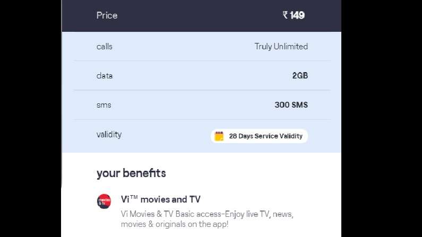The width and height of the screenshot is (422, 237).
Task: Open the Vi™ movies and TV benefit title
Action: click(x=161, y=199)
